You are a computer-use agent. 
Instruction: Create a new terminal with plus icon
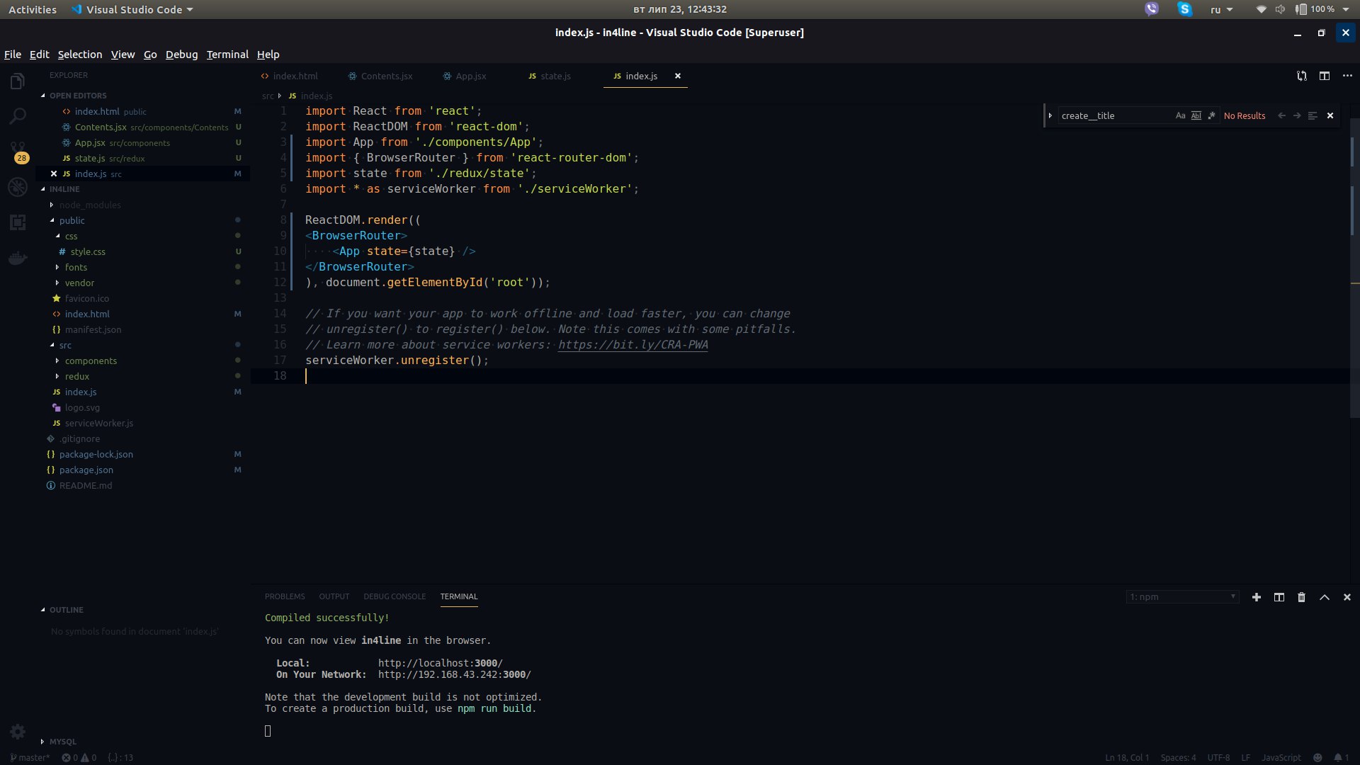pyautogui.click(x=1256, y=597)
